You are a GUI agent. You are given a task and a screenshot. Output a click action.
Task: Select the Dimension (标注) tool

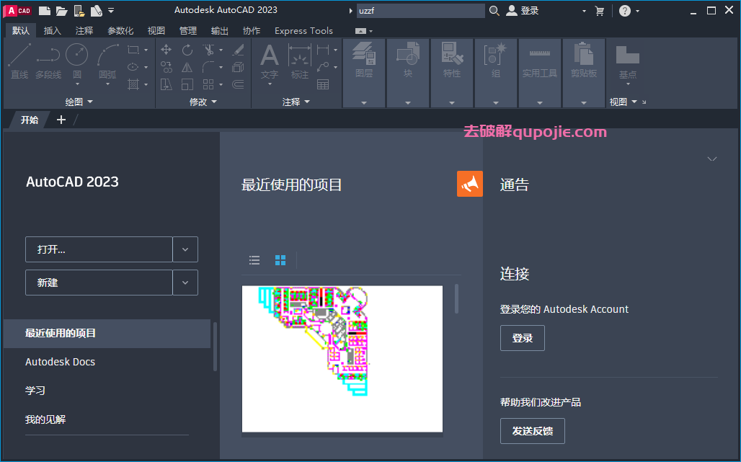point(300,61)
